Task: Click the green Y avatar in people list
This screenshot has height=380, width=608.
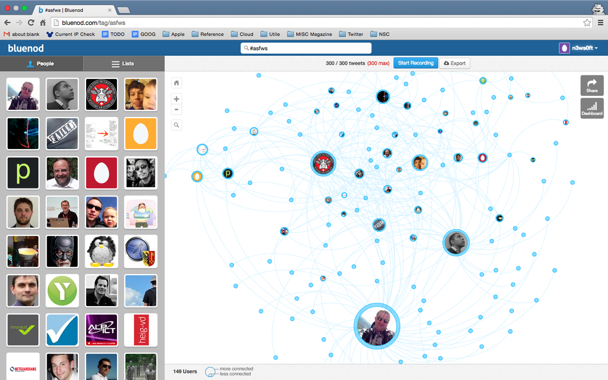Action: (62, 291)
